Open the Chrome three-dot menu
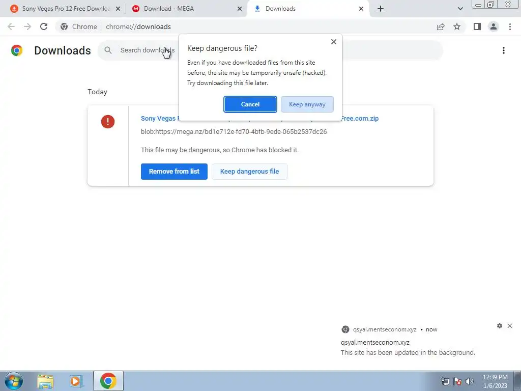 [x=510, y=26]
